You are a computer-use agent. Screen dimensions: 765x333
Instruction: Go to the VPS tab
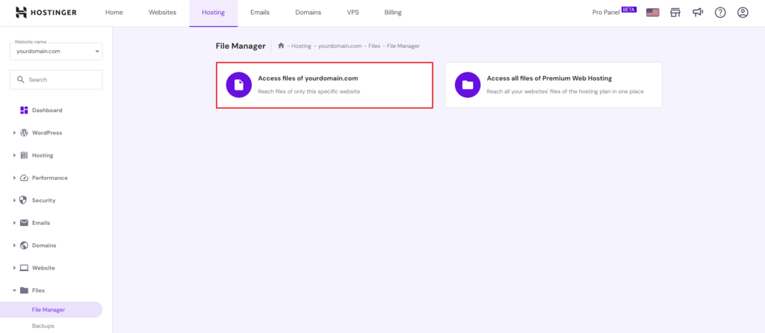pyautogui.click(x=353, y=13)
